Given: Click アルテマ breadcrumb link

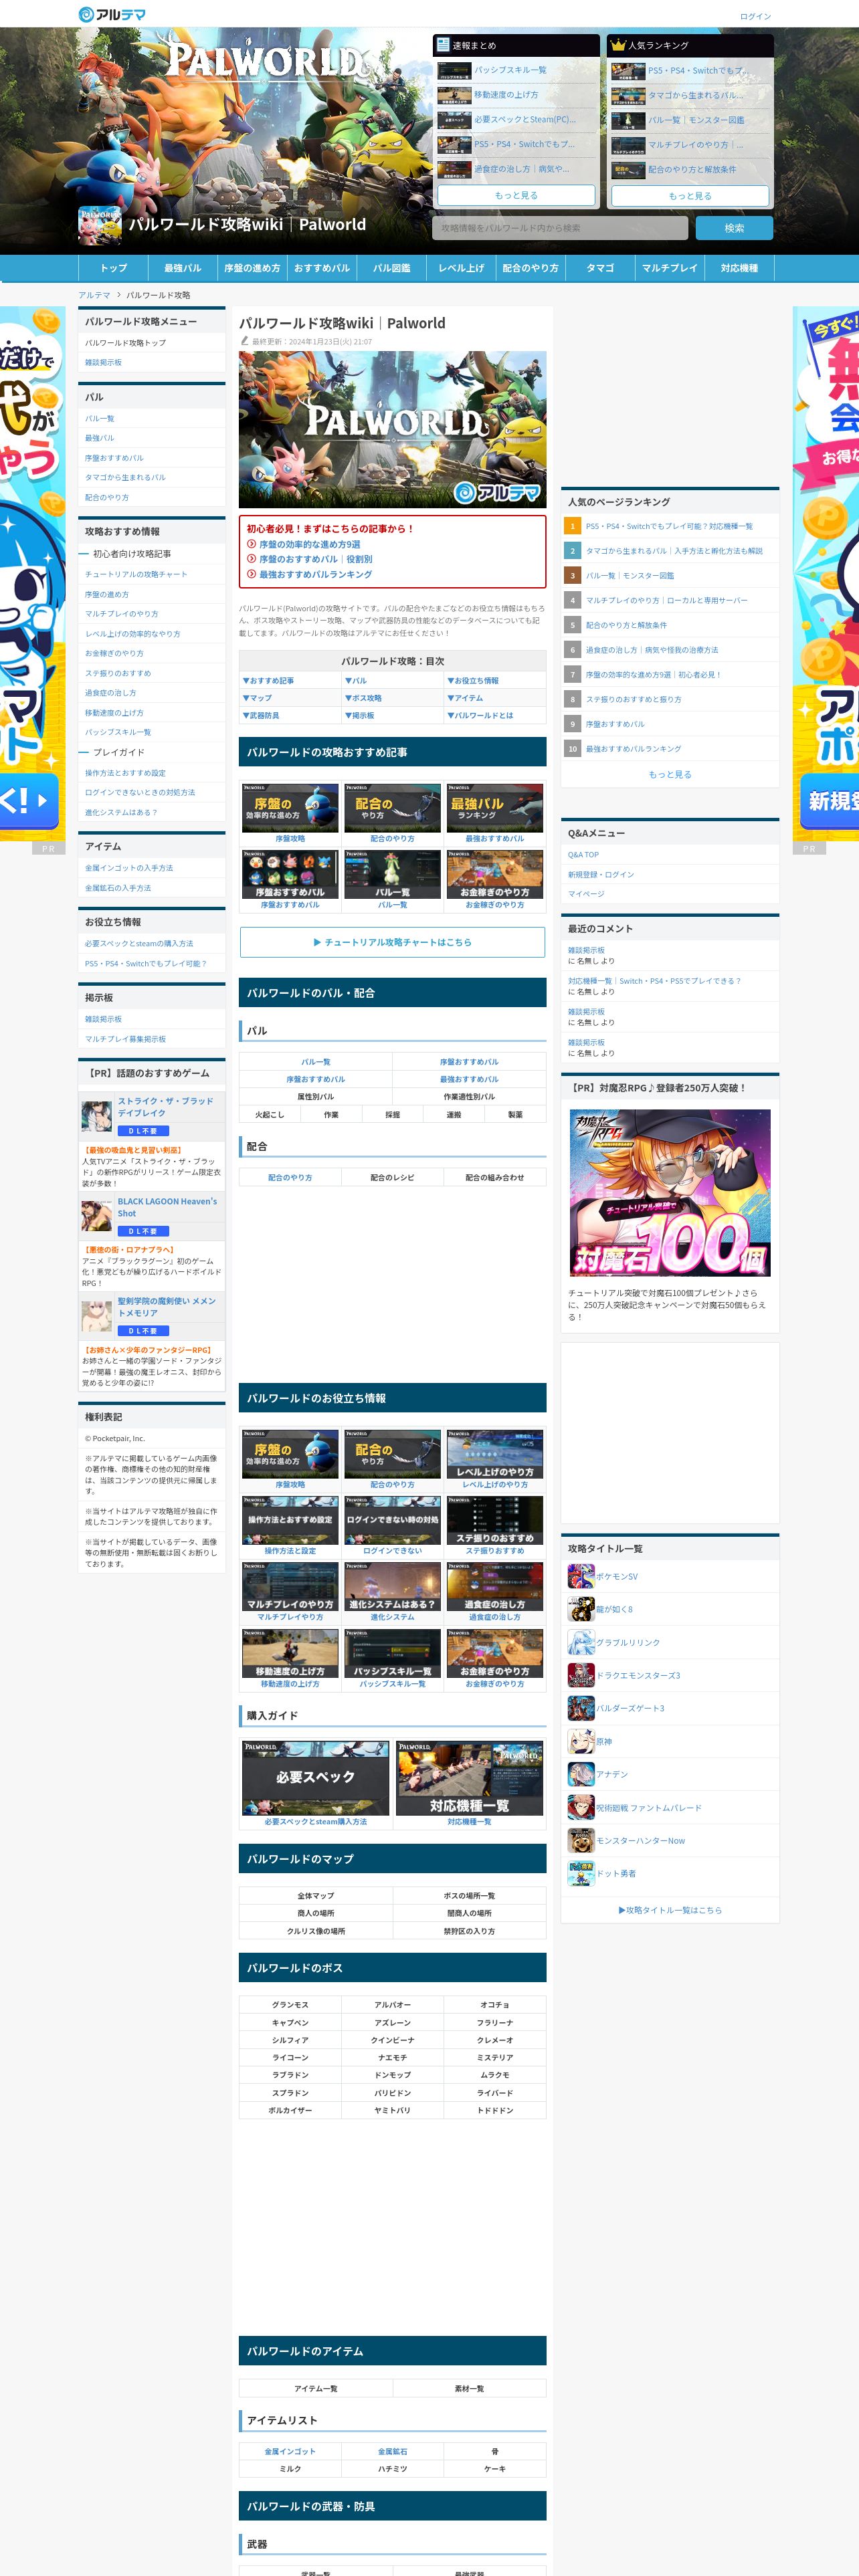Looking at the screenshot, I should 94,295.
